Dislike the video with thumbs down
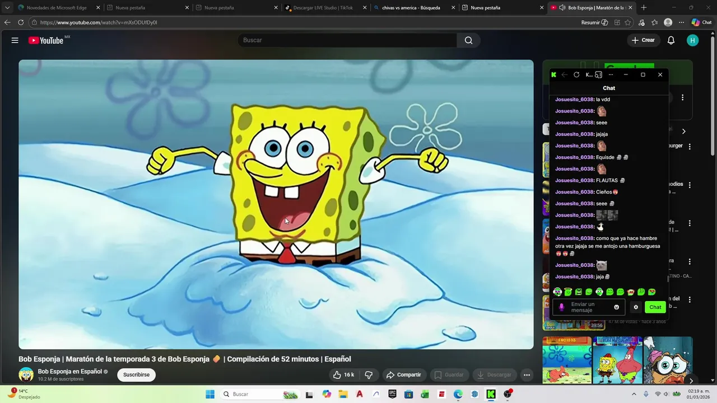This screenshot has width=717, height=403. tap(369, 375)
